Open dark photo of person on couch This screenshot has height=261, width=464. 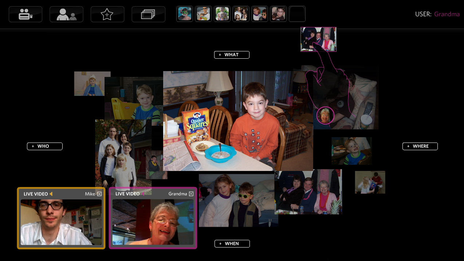click(x=345, y=98)
